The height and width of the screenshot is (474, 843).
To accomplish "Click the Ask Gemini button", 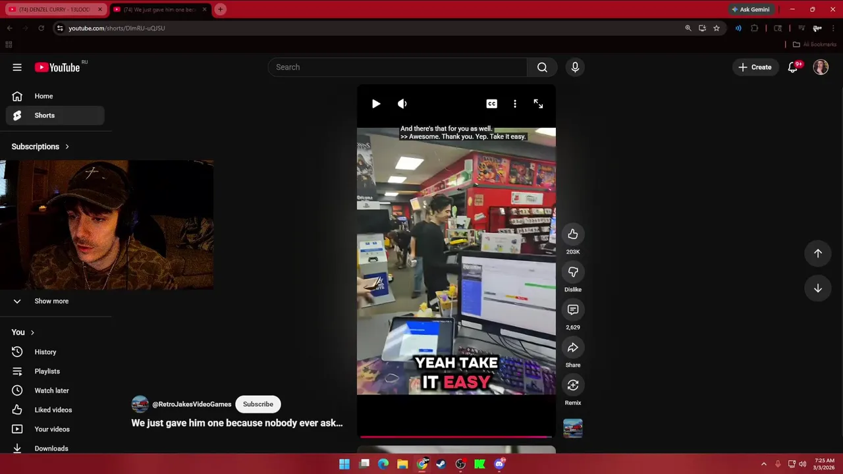I will tap(750, 9).
